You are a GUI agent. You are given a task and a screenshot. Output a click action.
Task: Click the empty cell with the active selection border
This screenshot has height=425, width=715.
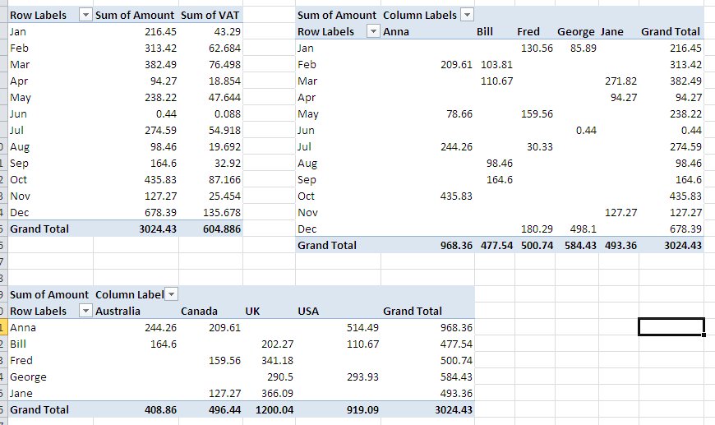click(671, 327)
